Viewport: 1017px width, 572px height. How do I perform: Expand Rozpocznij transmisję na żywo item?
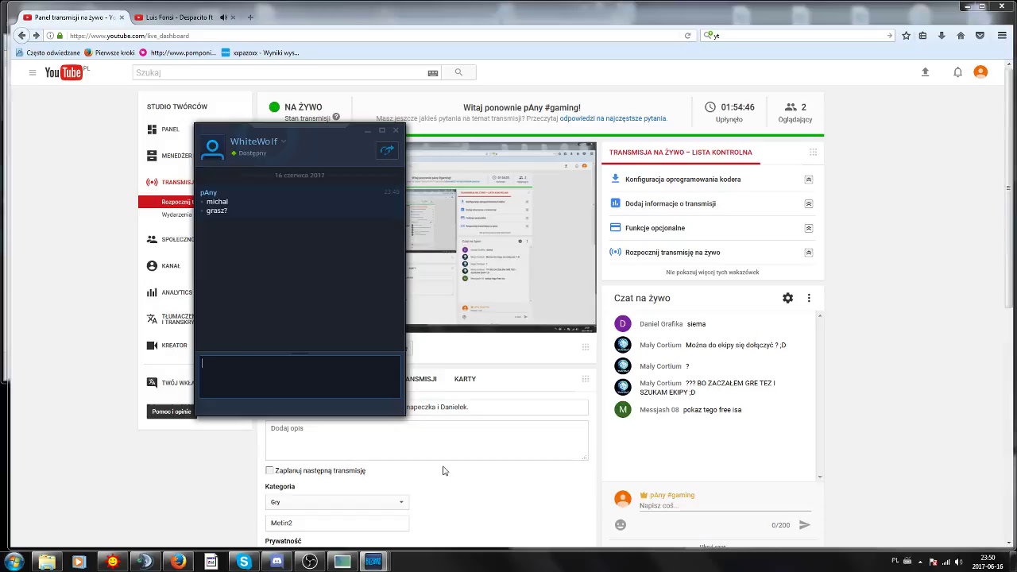click(x=809, y=253)
